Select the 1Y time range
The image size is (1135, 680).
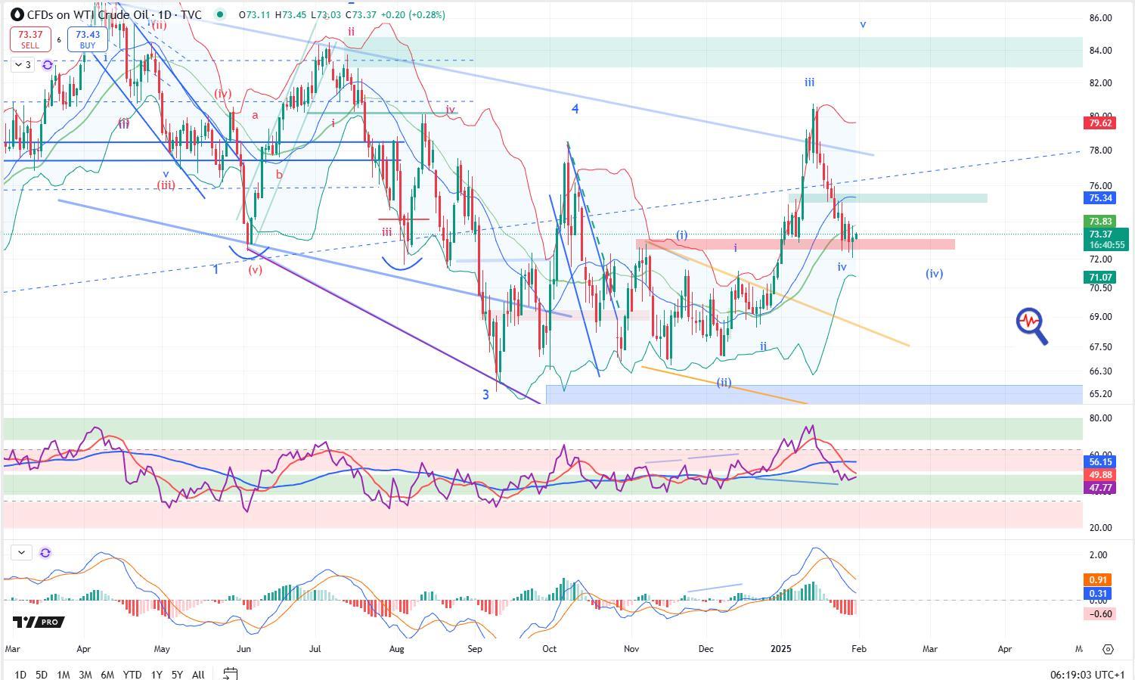click(157, 674)
